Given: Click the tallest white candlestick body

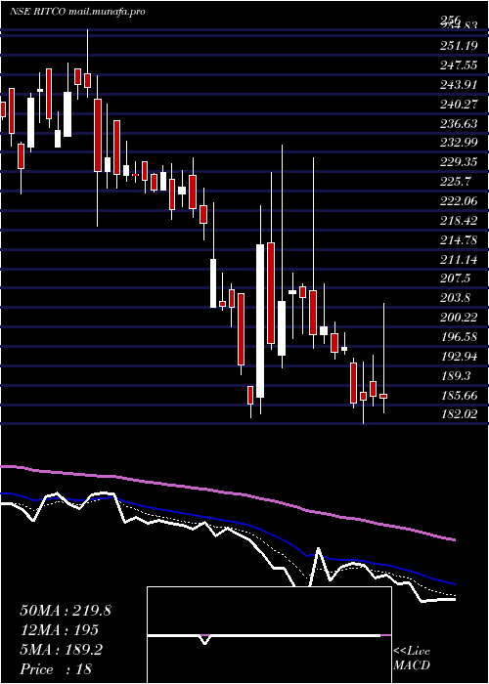Looking at the screenshot, I should tap(260, 321).
